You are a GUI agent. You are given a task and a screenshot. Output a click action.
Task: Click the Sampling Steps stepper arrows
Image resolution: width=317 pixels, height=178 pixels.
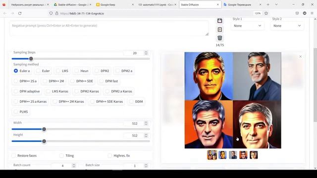click(x=146, y=53)
